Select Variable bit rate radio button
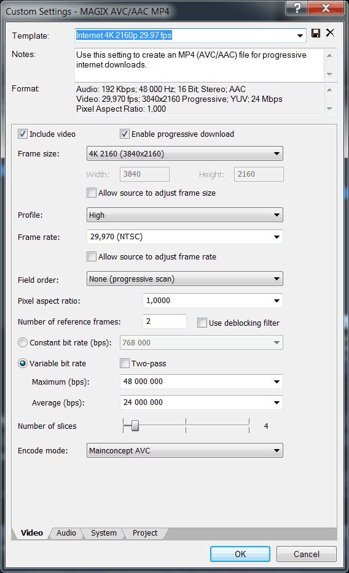The image size is (349, 573). pos(23,363)
